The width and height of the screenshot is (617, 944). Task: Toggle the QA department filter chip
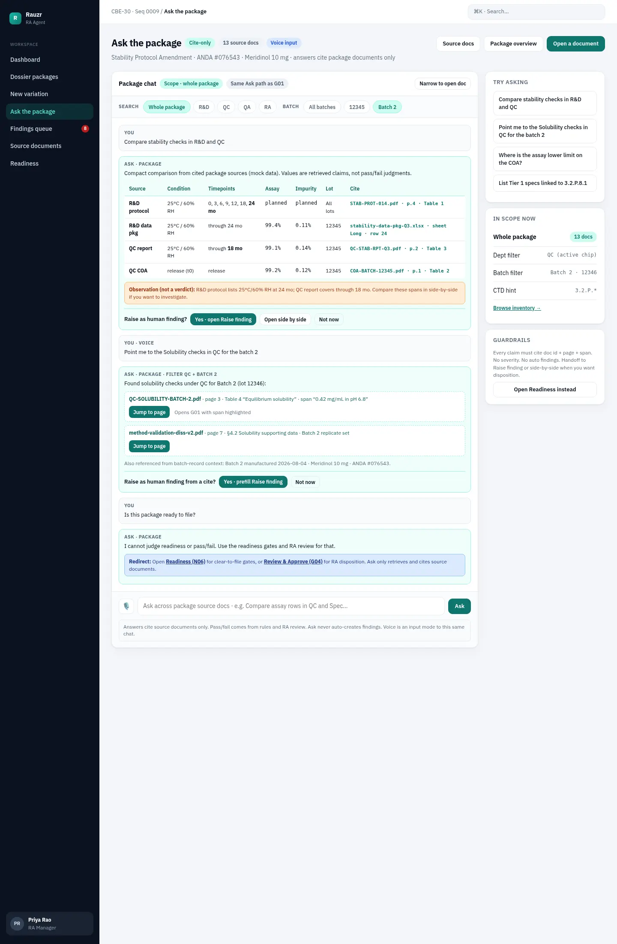(247, 107)
